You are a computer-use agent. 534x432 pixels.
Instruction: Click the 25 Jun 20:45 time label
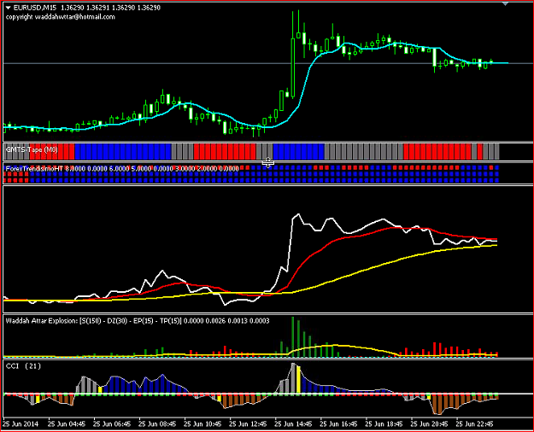429,424
